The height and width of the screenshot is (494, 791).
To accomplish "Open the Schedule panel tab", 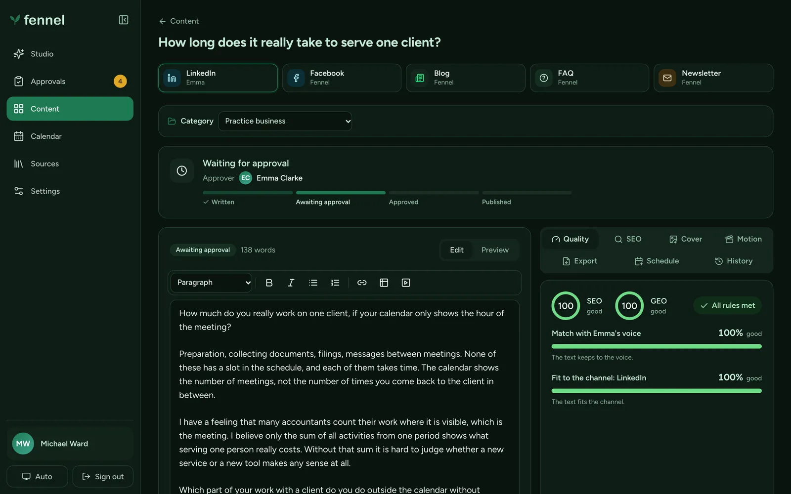I will coord(657,261).
